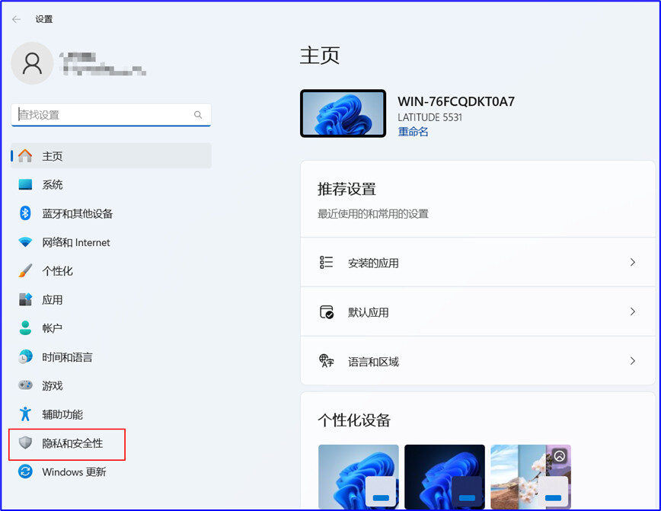Screen dimensions: 661x511
Task: Open 语言和区域 recommended setting
Action: coord(477,361)
